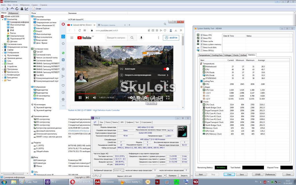The height and width of the screenshot is (185, 296).
Task: Click the heart icon in Opera sidebar
Action: click(x=63, y=86)
